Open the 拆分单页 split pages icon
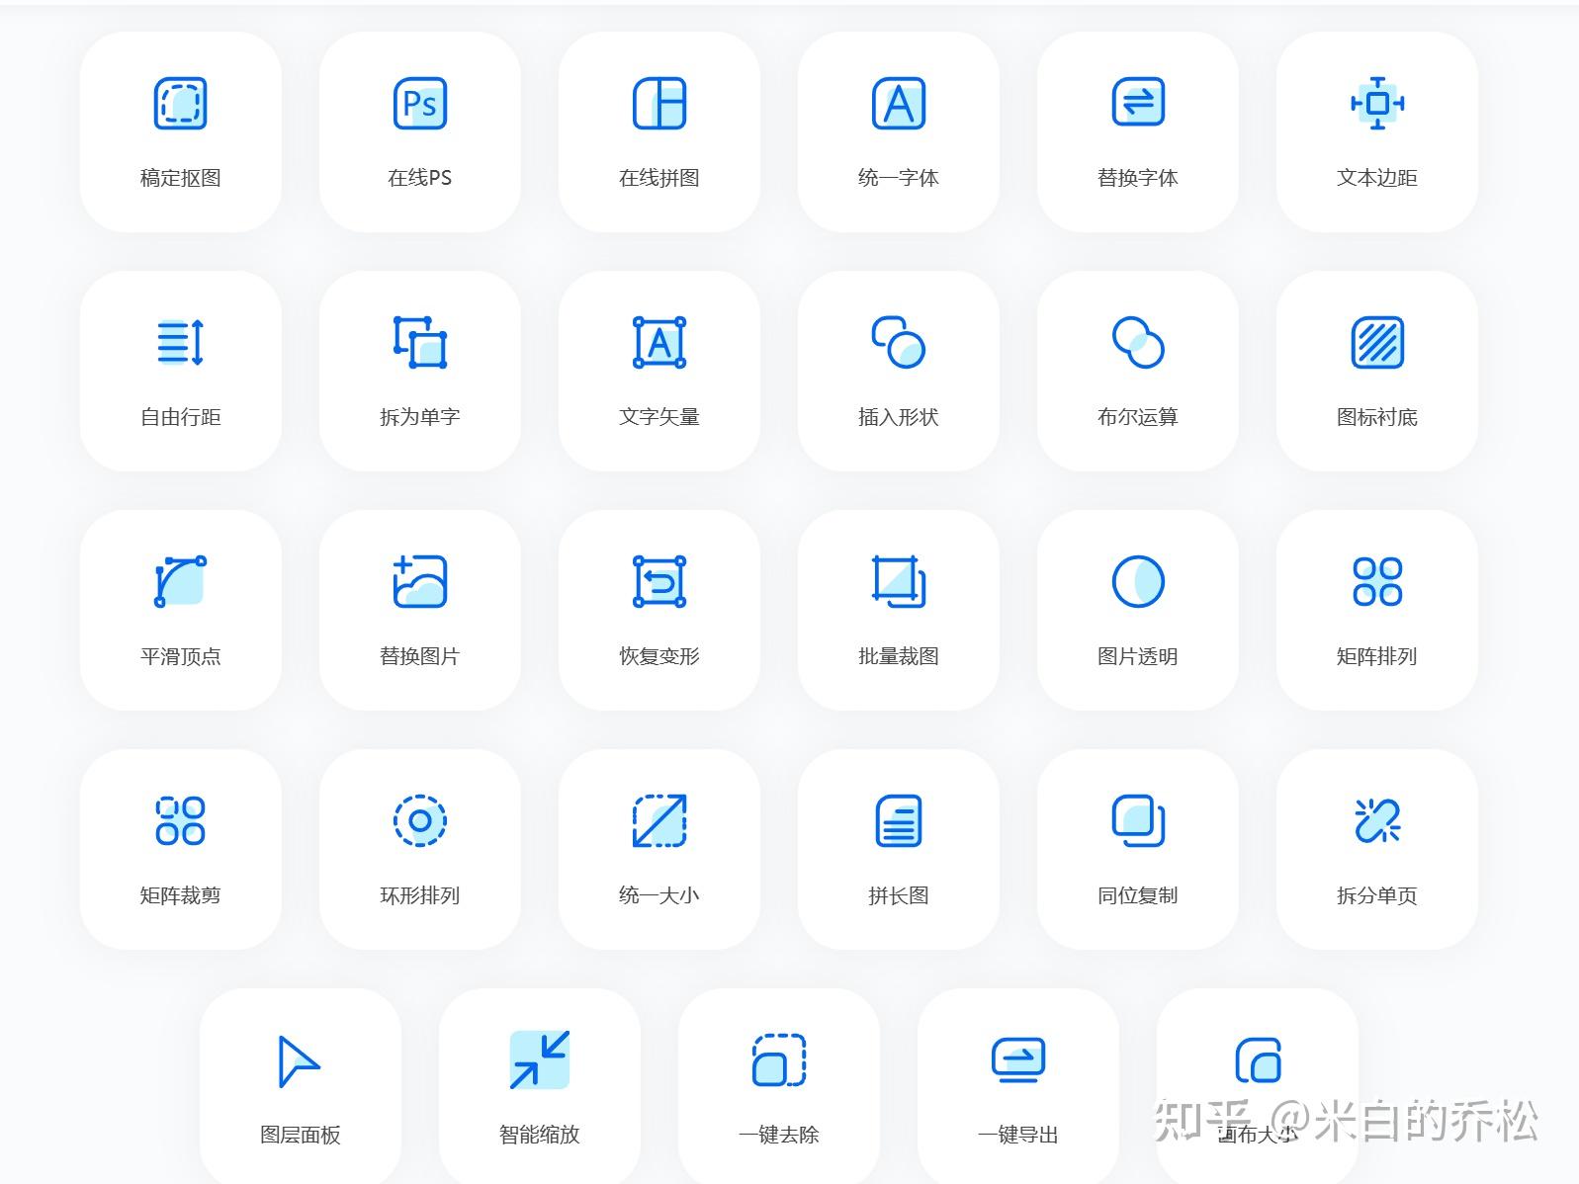1579x1184 pixels. pyautogui.click(x=1377, y=821)
